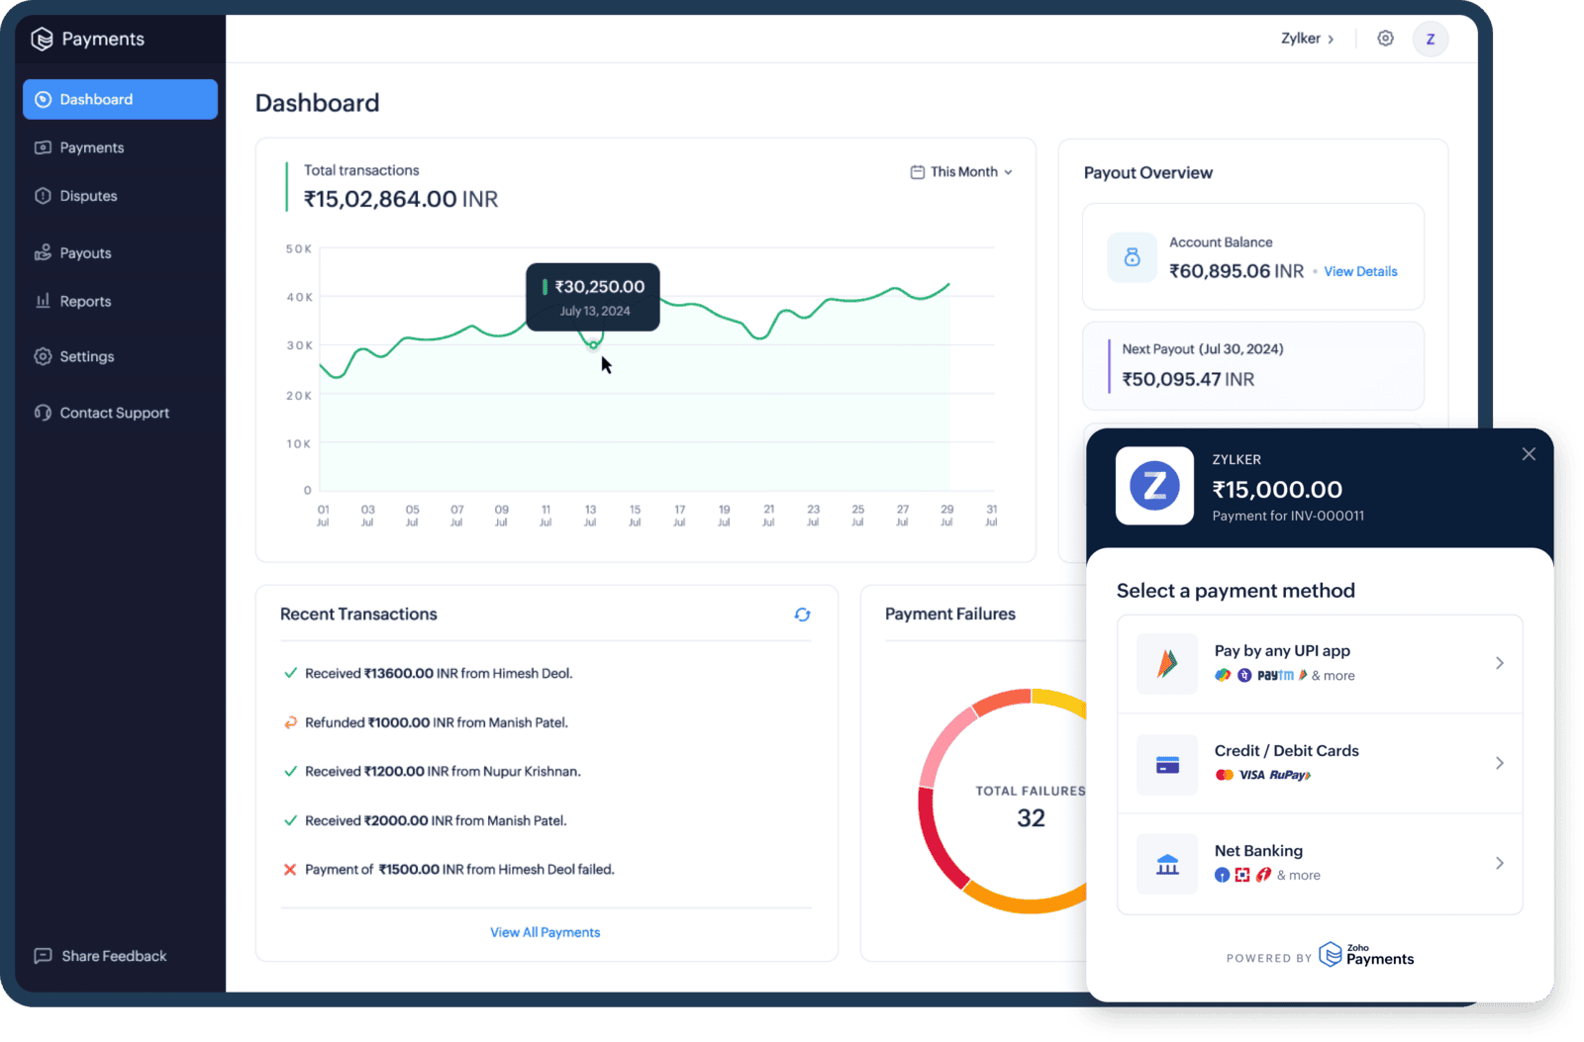This screenshot has height=1042, width=1584.
Task: Go to Payouts in the sidebar
Action: (85, 253)
